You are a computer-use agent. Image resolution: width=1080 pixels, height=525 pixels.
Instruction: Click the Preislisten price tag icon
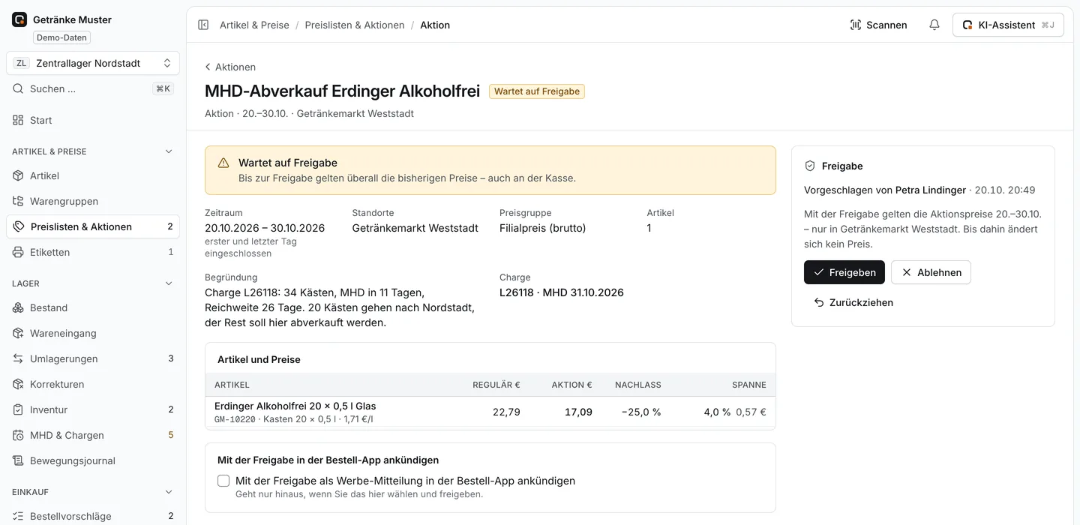(x=19, y=226)
